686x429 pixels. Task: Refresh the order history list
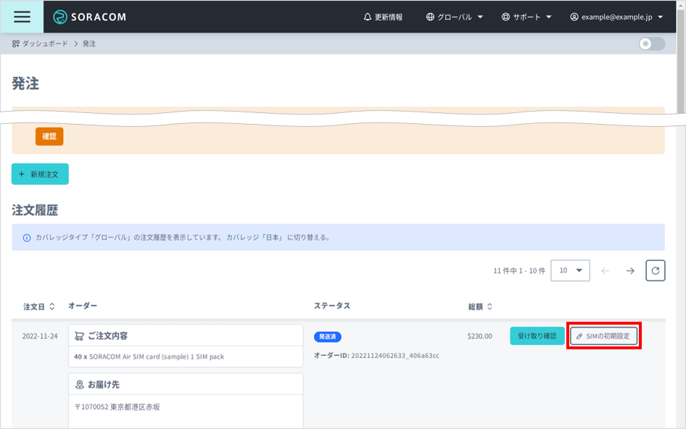pyautogui.click(x=656, y=271)
